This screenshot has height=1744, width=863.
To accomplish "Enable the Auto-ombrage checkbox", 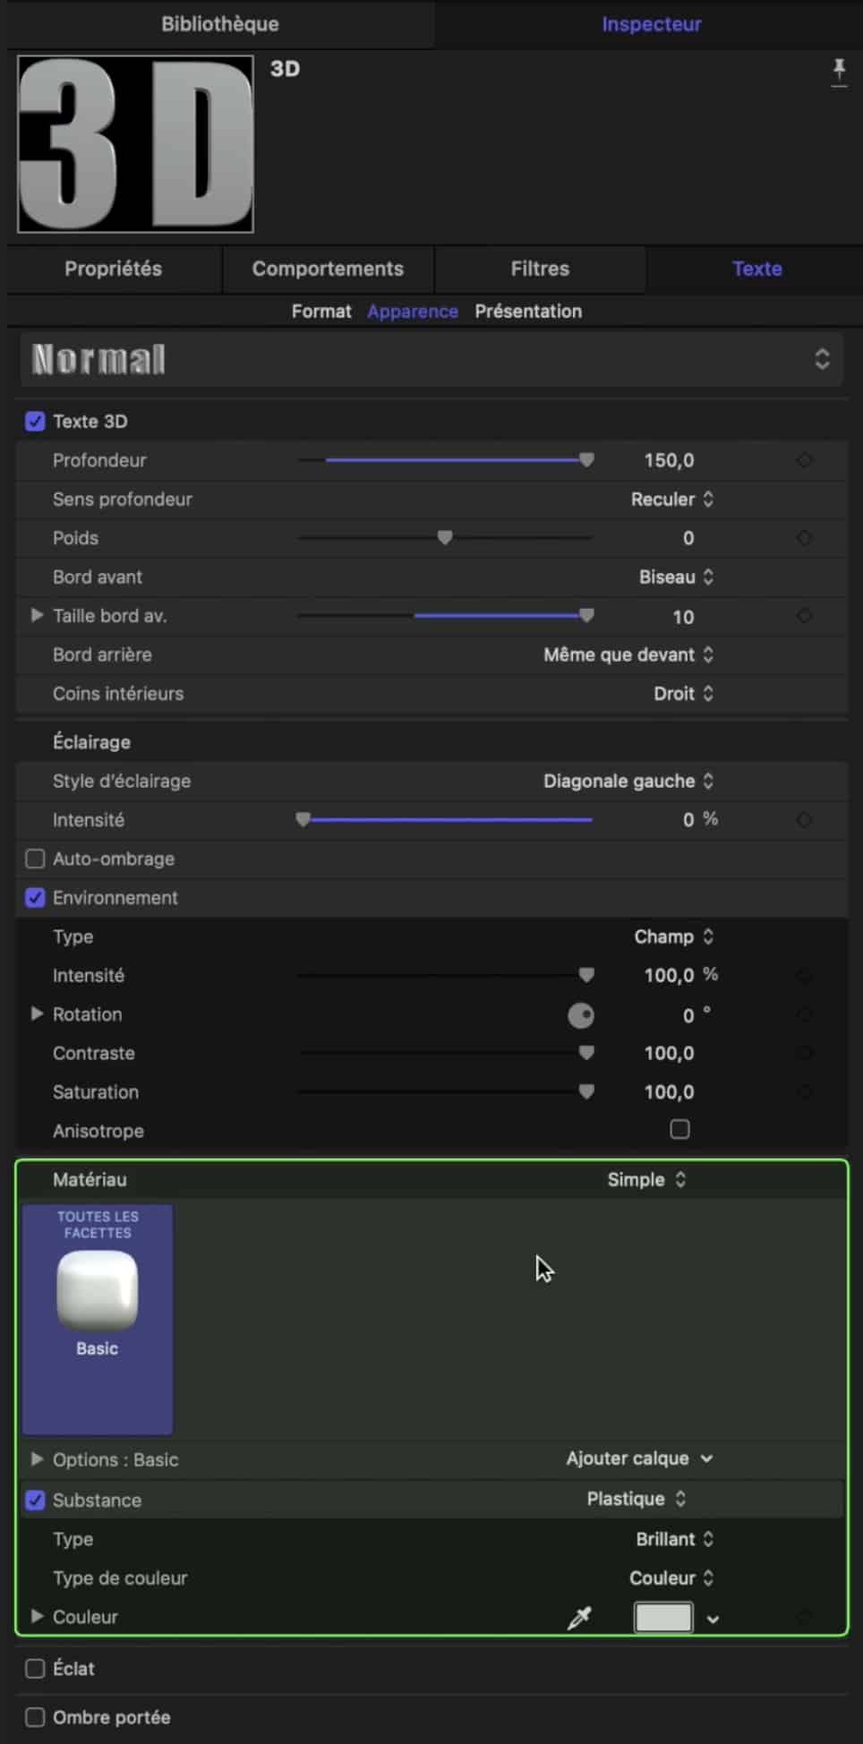I will 35,859.
